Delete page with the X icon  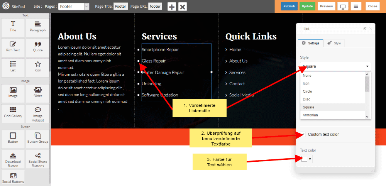[183, 7]
